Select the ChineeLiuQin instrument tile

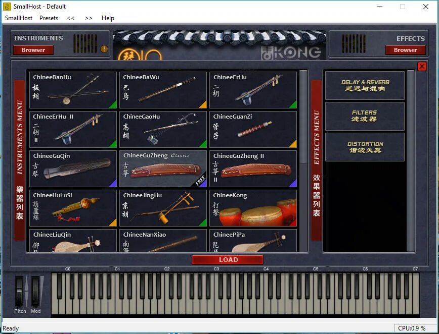pyautogui.click(x=73, y=241)
